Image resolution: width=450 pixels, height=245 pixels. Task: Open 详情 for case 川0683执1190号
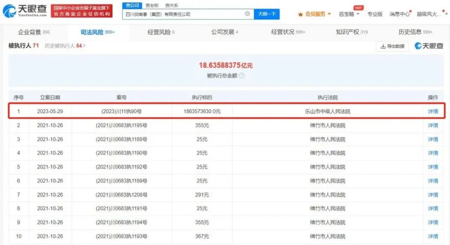(433, 153)
